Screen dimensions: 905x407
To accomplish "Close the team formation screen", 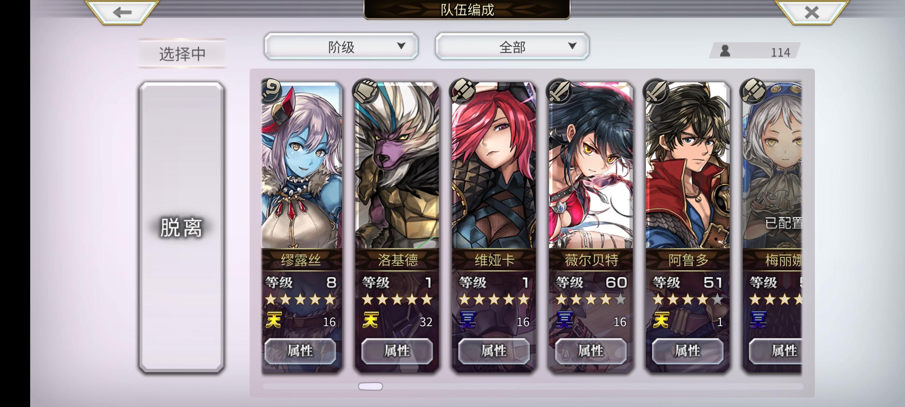I will [x=811, y=12].
